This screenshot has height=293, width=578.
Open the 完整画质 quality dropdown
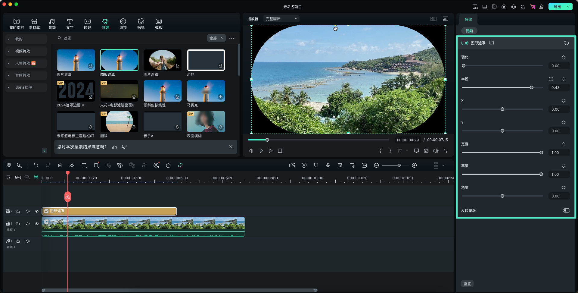[281, 19]
